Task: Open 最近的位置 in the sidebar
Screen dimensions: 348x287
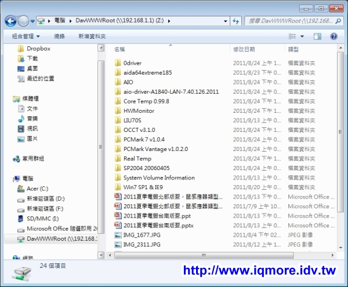Action: point(41,78)
